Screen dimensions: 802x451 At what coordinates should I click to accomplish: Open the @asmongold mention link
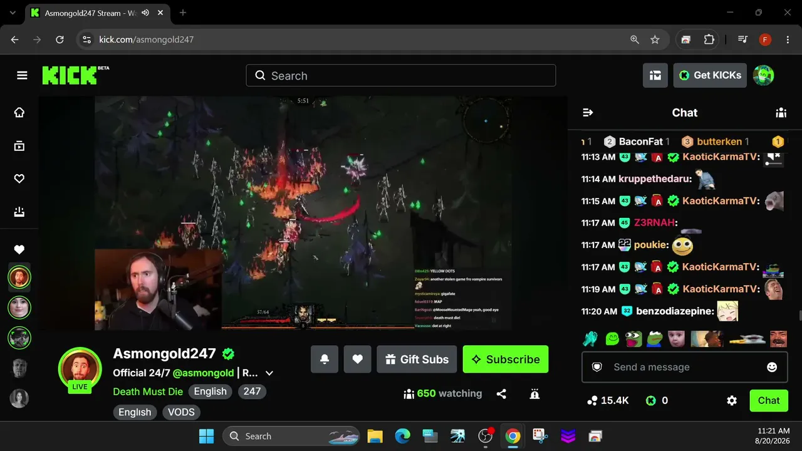pos(204,373)
